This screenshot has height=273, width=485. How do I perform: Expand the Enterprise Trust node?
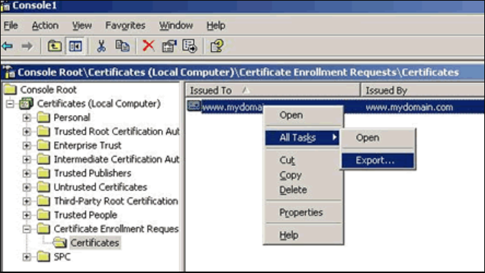click(26, 146)
